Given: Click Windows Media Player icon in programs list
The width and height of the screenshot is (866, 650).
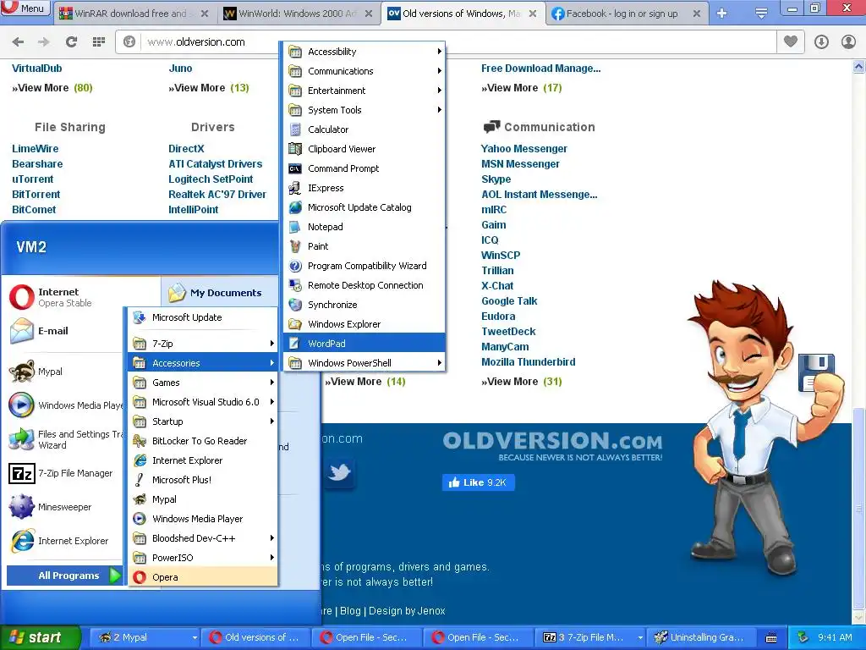Looking at the screenshot, I should pos(140,519).
